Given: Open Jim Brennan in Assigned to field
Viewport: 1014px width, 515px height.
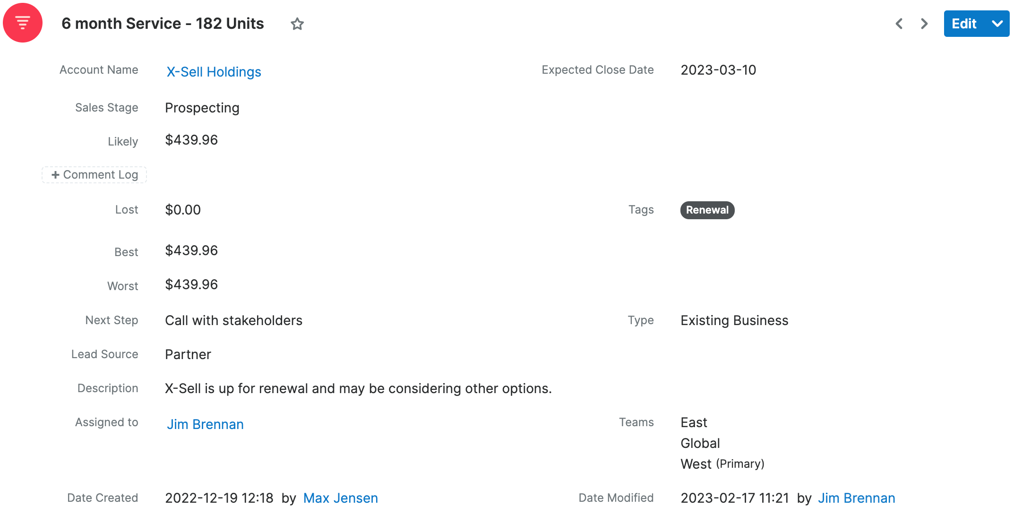Looking at the screenshot, I should 205,424.
